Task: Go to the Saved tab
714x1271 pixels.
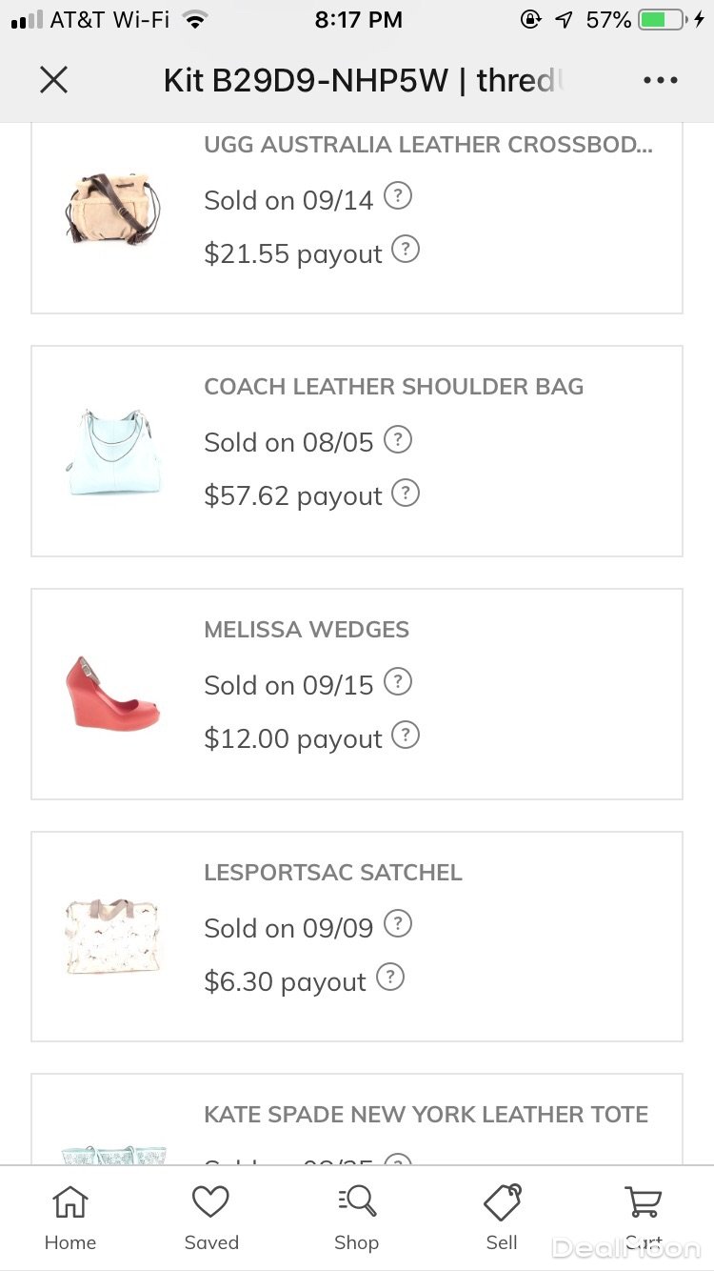Action: click(x=211, y=1217)
